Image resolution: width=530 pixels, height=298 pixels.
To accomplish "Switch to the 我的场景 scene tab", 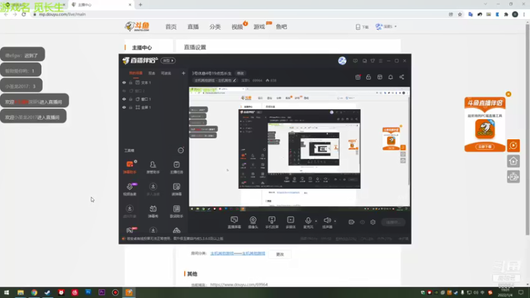I will (136, 74).
